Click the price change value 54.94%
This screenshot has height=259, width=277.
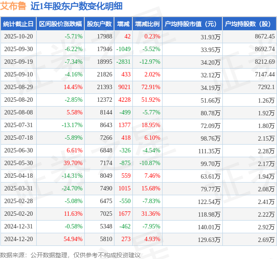point(73,239)
